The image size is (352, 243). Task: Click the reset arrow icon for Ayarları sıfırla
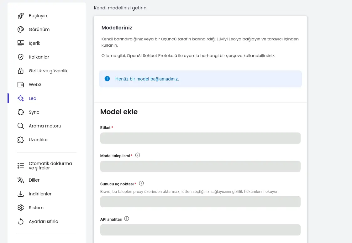click(x=21, y=221)
